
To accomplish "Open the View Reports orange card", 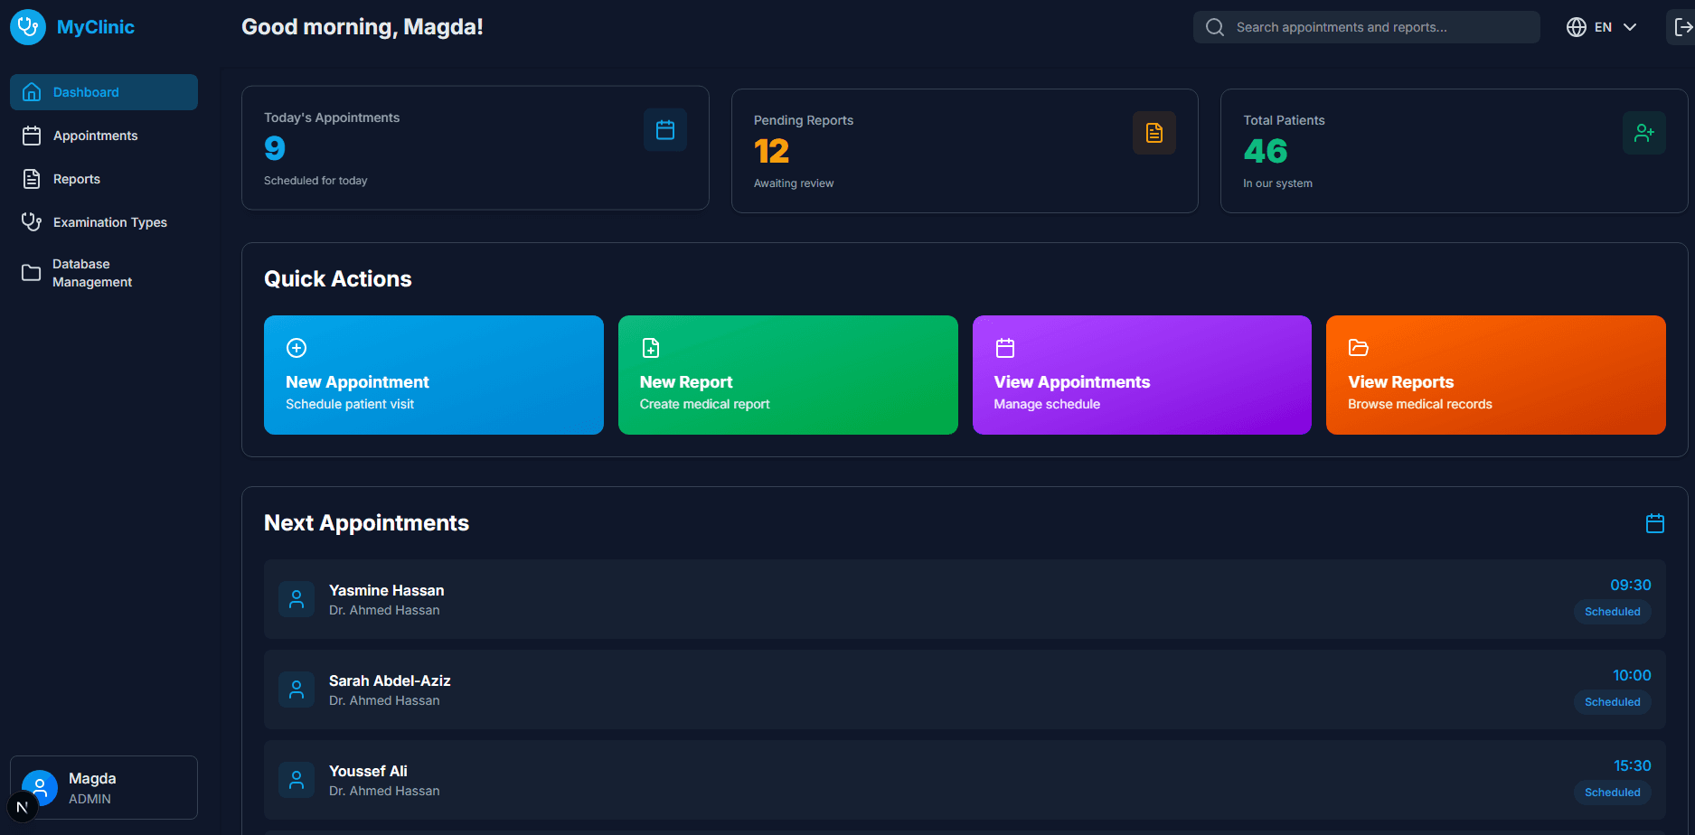I will (1495, 375).
